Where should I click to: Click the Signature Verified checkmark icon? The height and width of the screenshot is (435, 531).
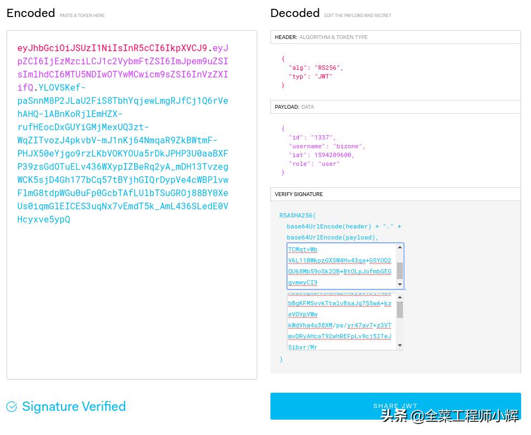pos(12,406)
